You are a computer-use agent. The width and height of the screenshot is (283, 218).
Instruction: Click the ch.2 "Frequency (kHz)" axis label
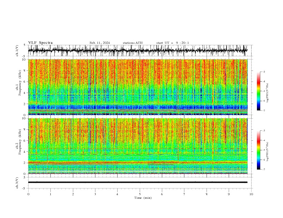pyautogui.click(x=20, y=141)
